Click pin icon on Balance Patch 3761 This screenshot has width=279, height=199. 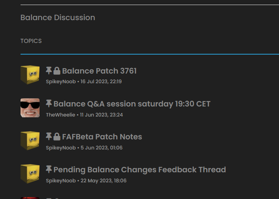[49, 70]
